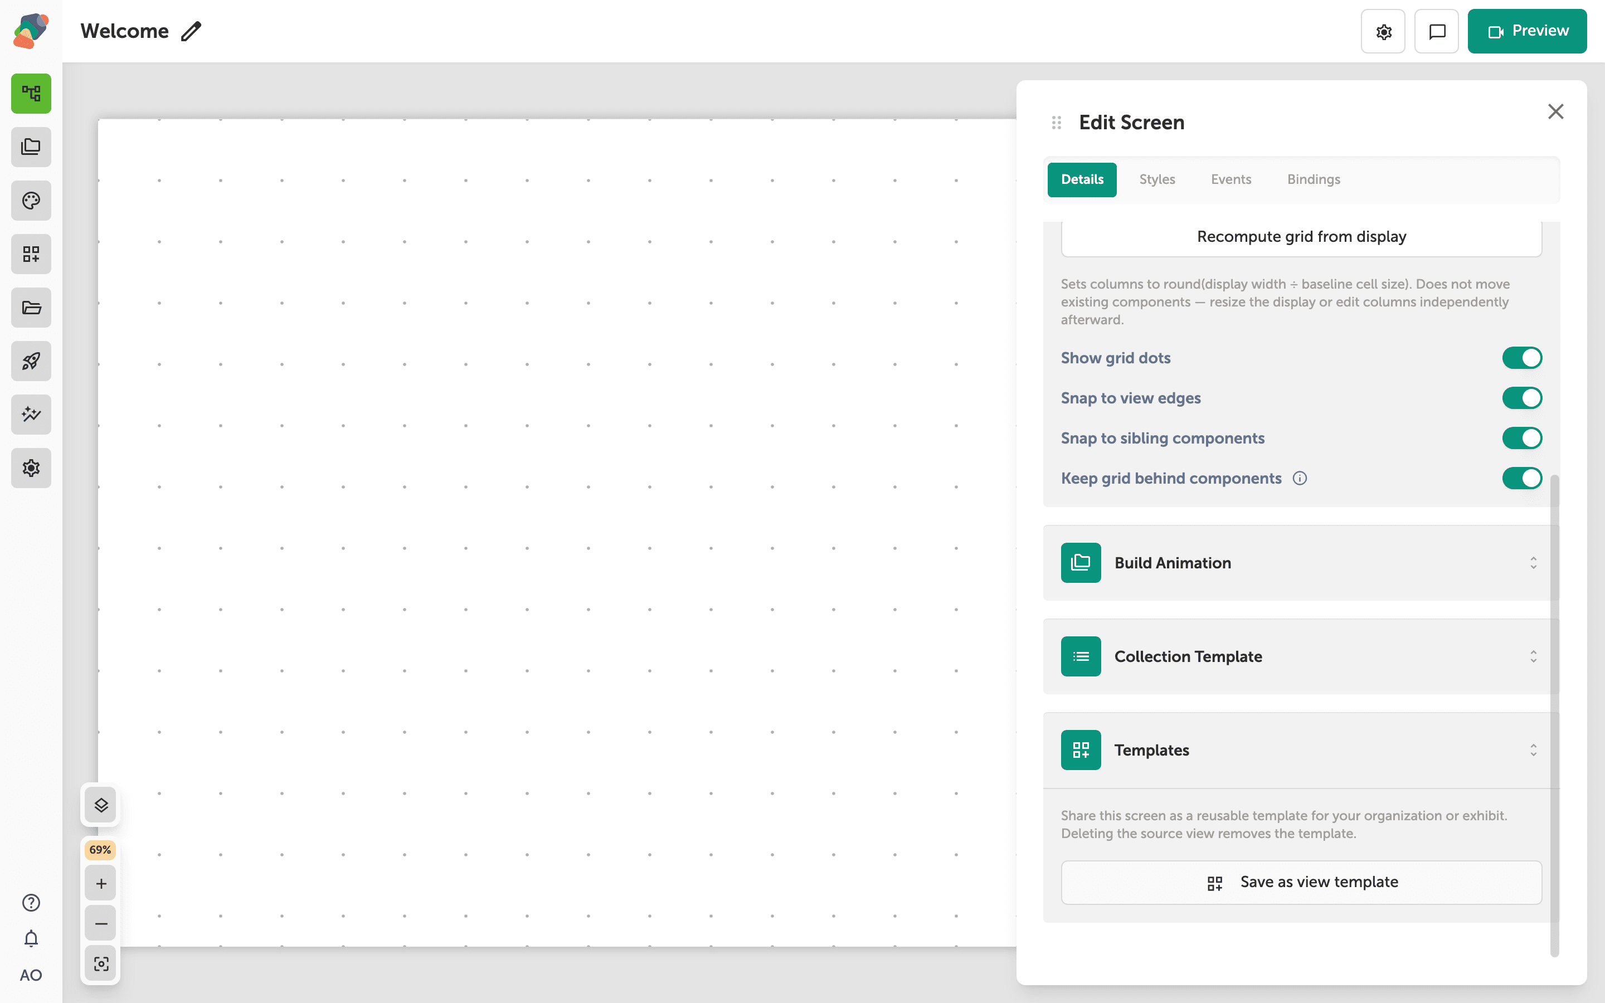This screenshot has width=1605, height=1003.
Task: Expand the Build Animation section chevron
Action: [x=1533, y=563]
